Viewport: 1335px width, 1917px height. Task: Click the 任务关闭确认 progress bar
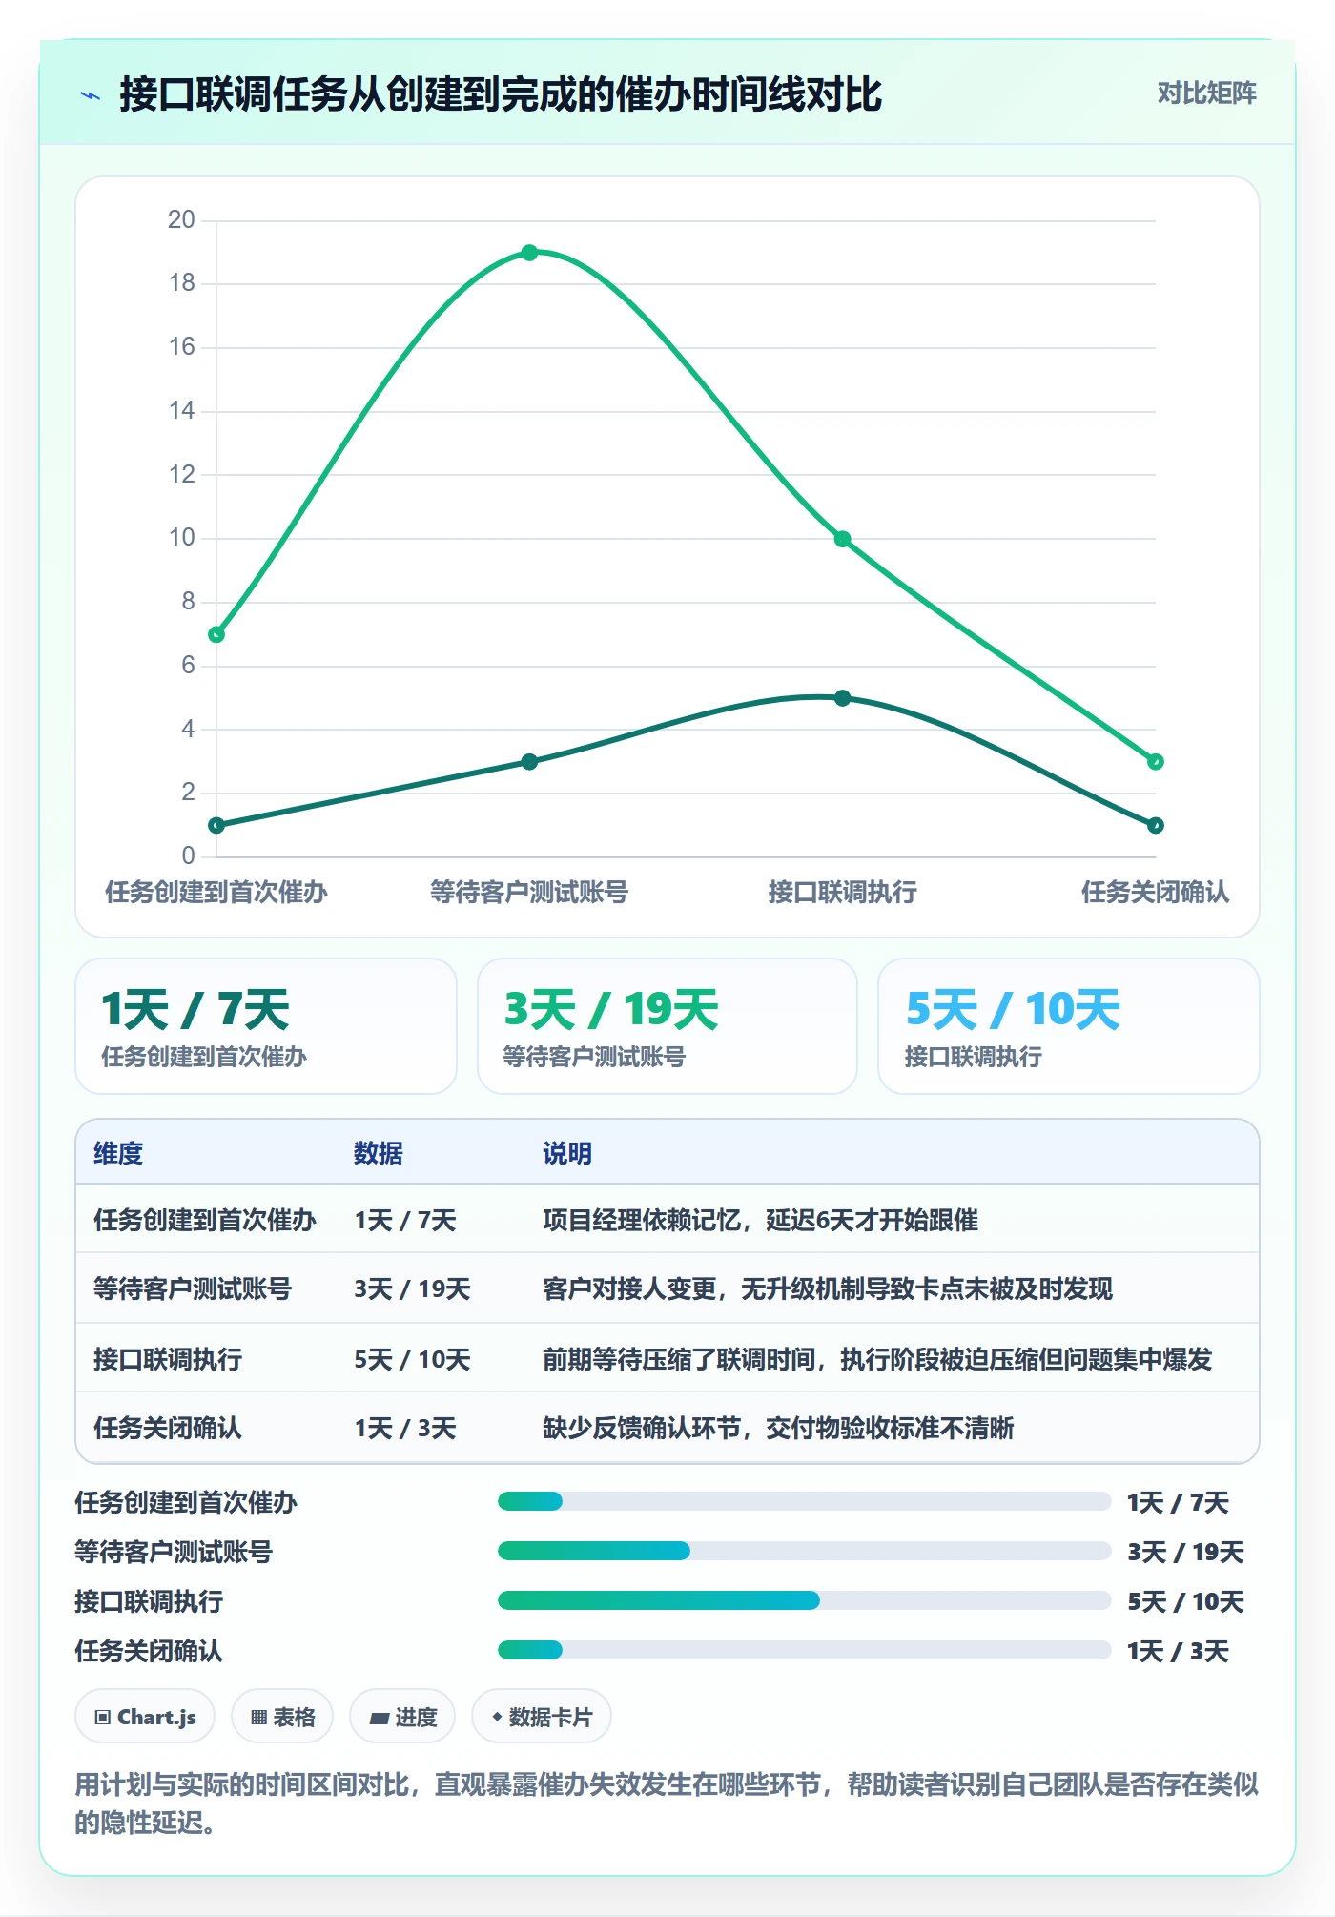pyautogui.click(x=804, y=1651)
